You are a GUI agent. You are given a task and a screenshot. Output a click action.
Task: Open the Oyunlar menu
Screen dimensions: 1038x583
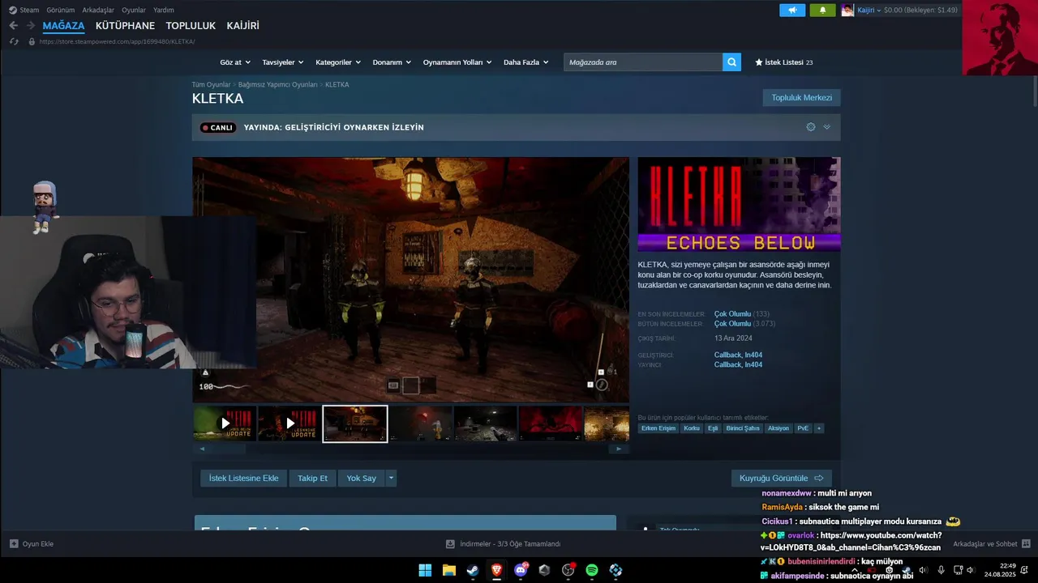[x=134, y=10]
